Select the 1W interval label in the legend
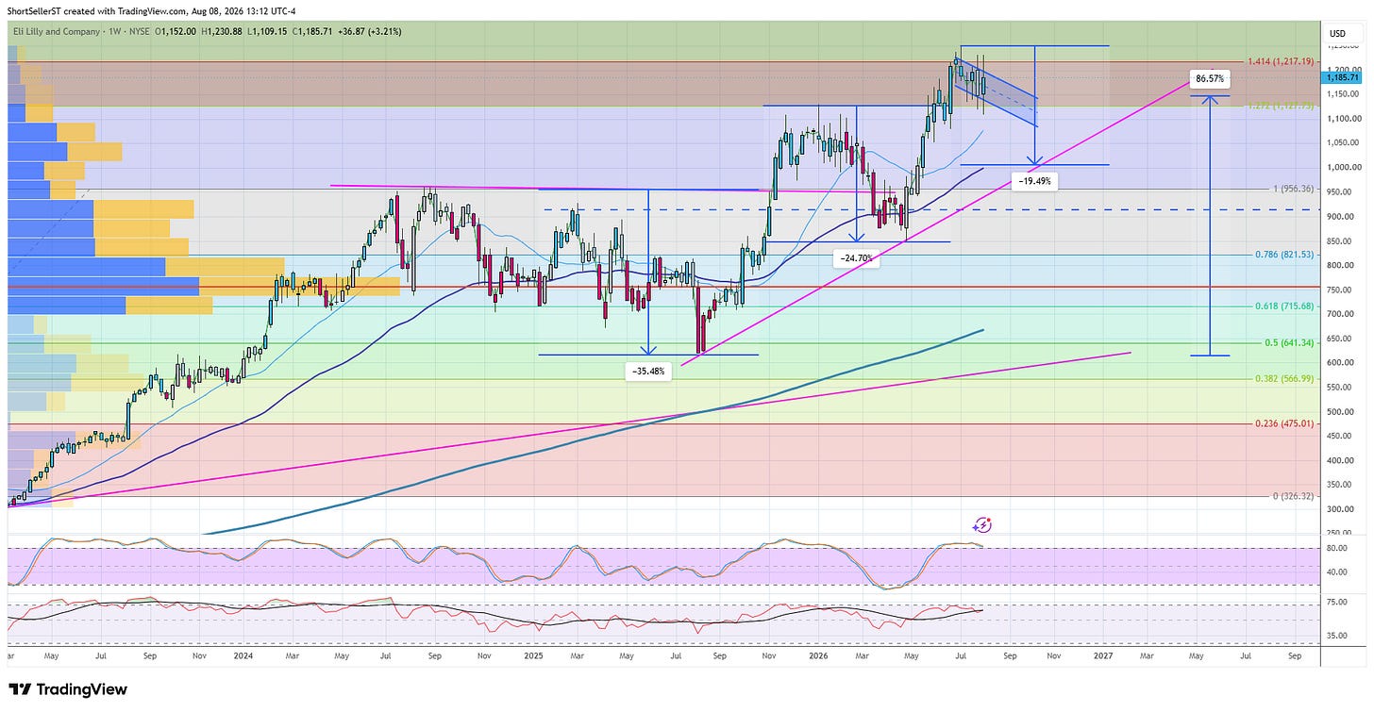Screen dimensions: 1374x712 click(x=115, y=31)
